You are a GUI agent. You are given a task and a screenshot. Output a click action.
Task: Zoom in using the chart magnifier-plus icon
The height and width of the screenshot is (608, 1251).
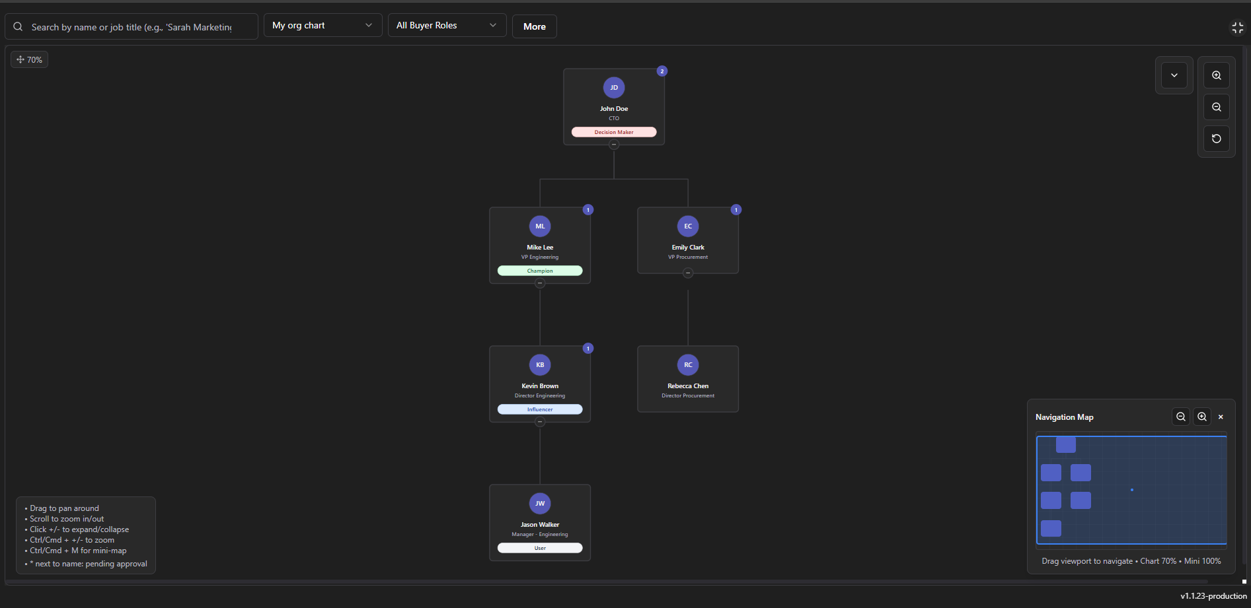click(1216, 75)
